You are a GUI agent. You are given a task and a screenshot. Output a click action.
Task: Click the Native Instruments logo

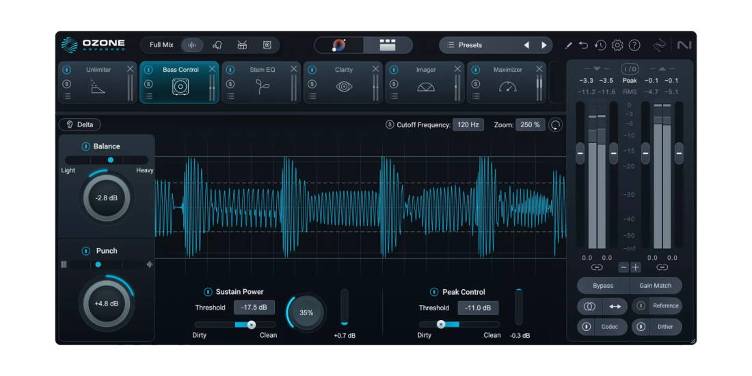[684, 45]
